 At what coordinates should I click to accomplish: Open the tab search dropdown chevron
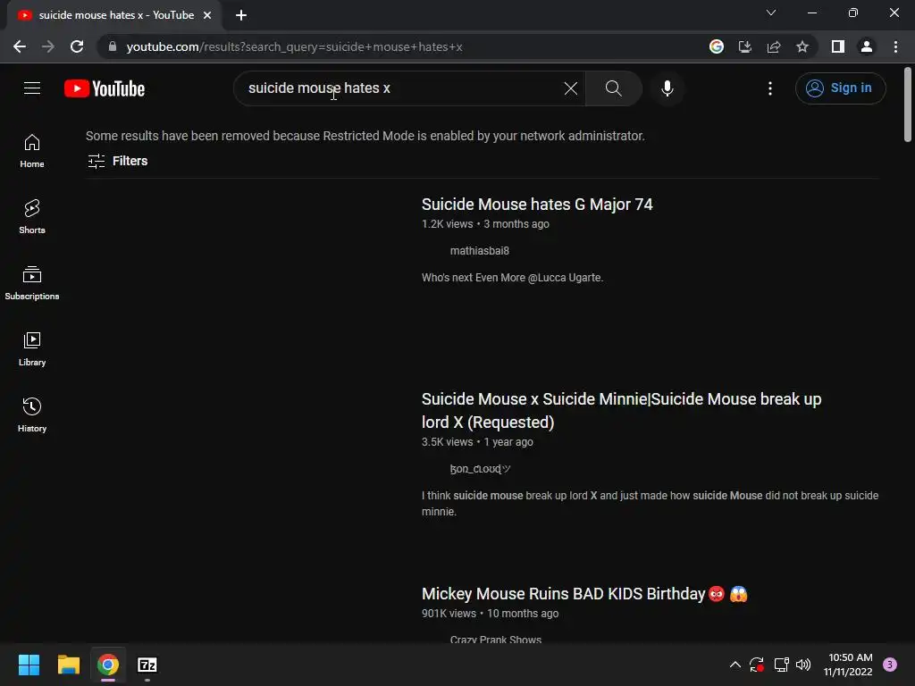point(771,13)
